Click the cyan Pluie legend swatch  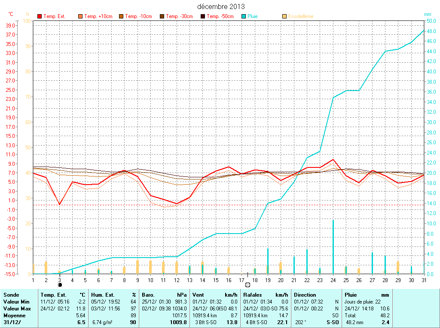tap(244, 16)
